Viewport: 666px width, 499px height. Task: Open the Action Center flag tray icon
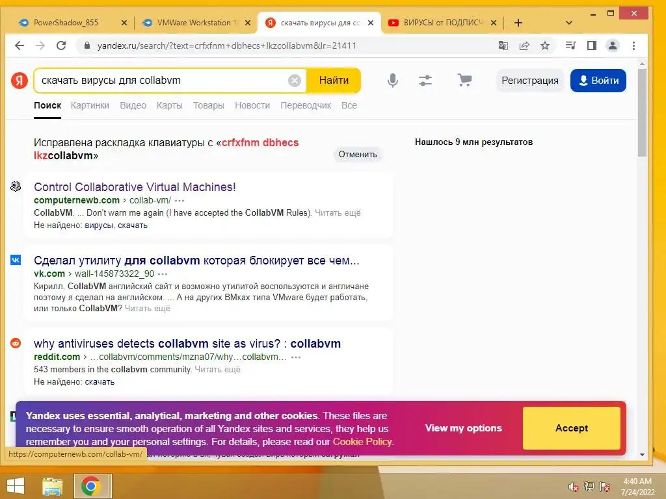coord(605,487)
